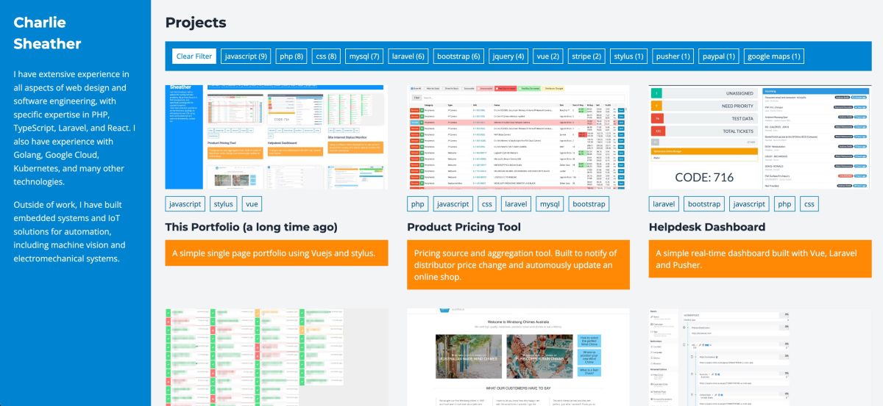The height and width of the screenshot is (406, 883).
Task: Click the 'extensive experience' sidebar bio paragraph
Action: 74,128
